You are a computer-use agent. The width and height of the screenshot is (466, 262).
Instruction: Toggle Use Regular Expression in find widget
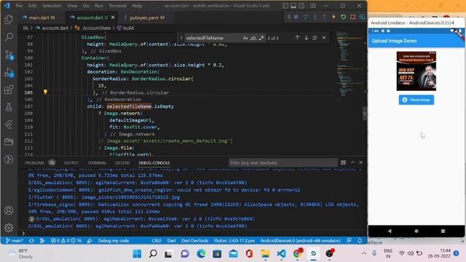click(261, 38)
